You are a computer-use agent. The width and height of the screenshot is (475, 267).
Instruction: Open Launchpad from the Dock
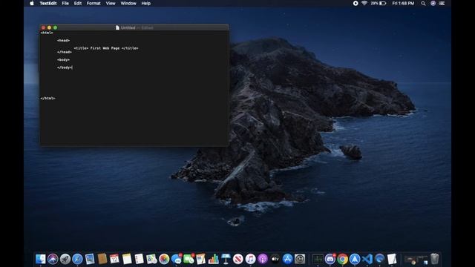[65, 259]
